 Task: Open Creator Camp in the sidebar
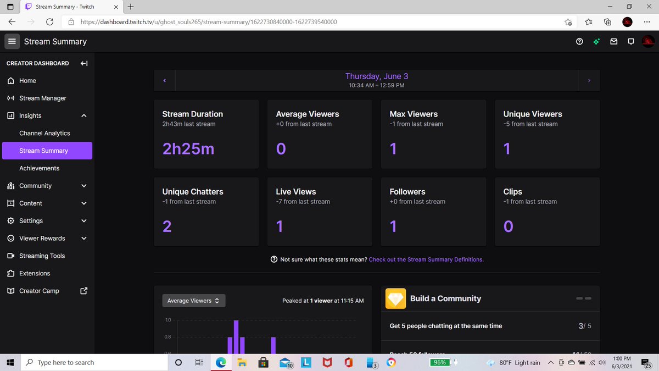(39, 291)
